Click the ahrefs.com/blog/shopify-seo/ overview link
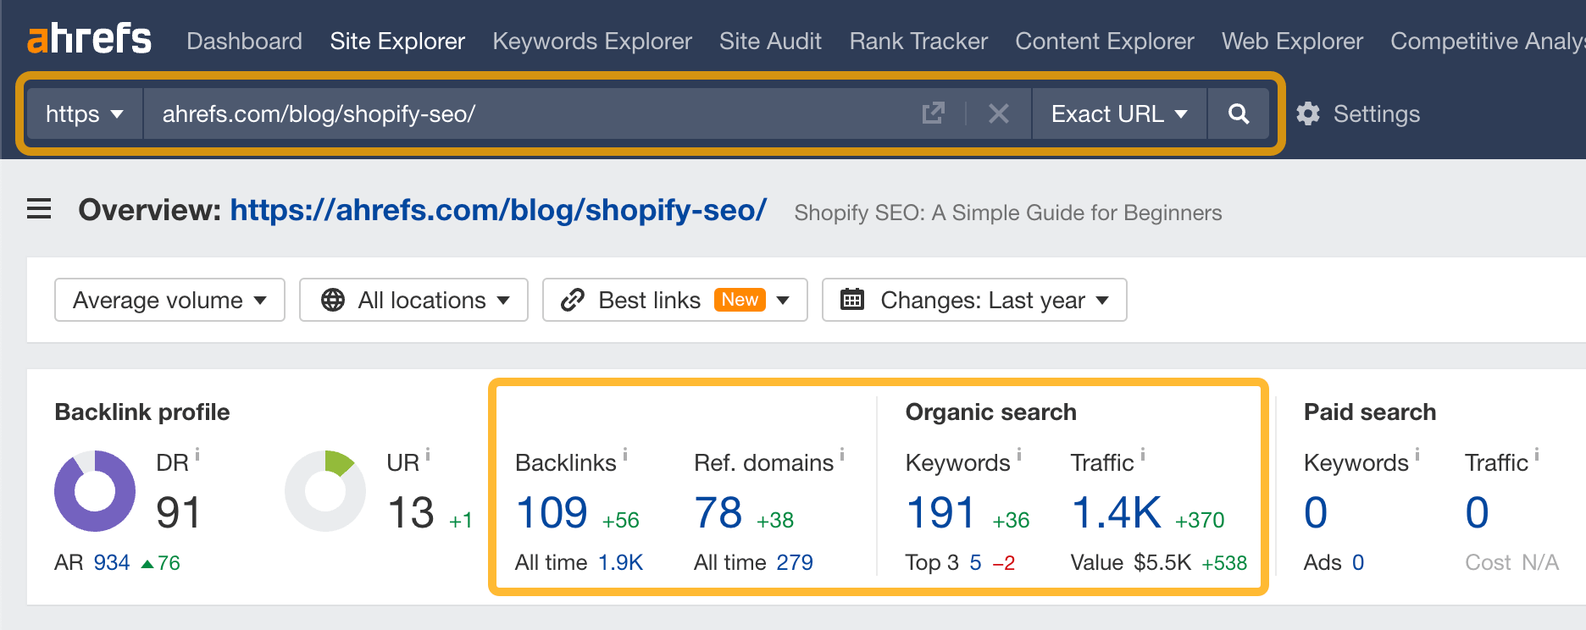Image resolution: width=1586 pixels, height=630 pixels. tap(497, 211)
